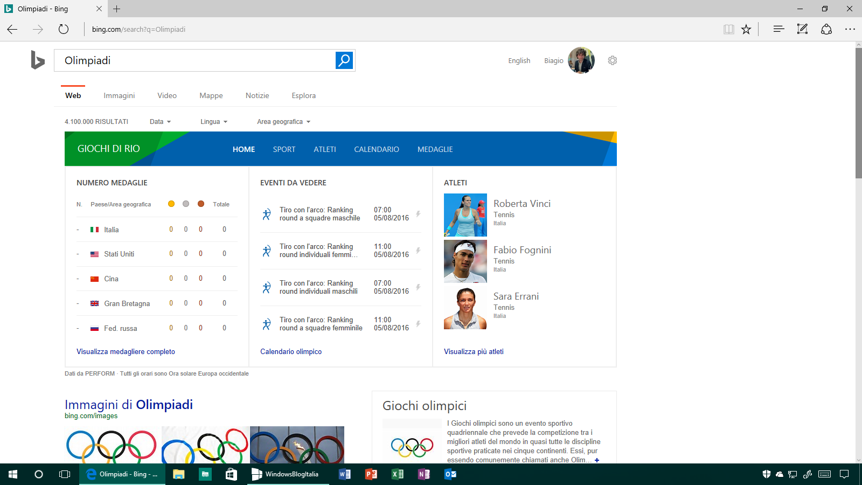Click the Cortana circle on taskbar
Image resolution: width=862 pixels, height=485 pixels.
pos(39,474)
